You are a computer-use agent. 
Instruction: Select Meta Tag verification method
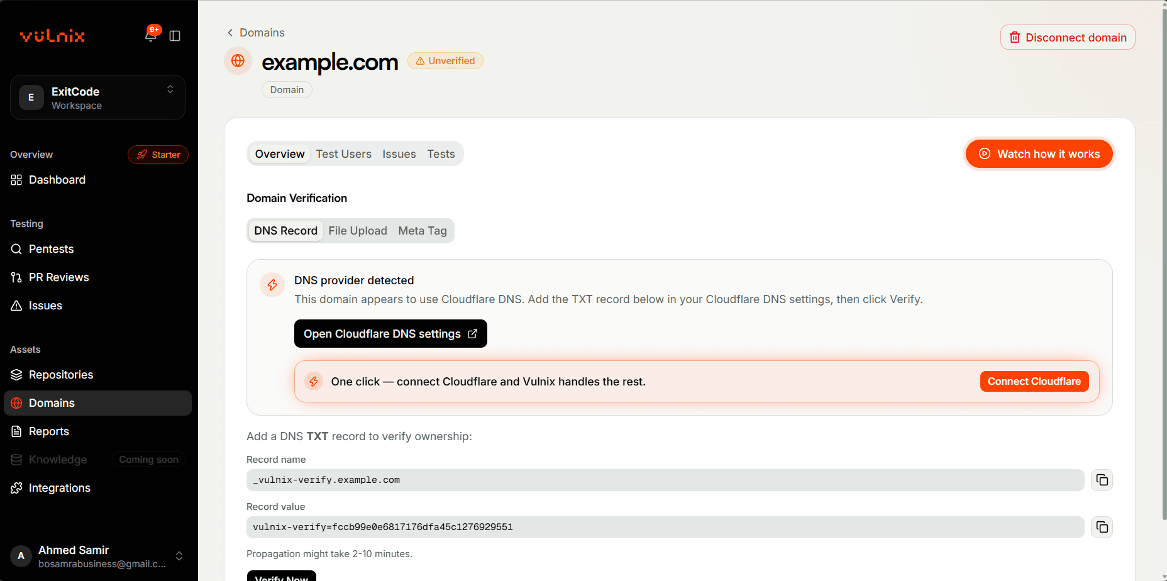423,231
